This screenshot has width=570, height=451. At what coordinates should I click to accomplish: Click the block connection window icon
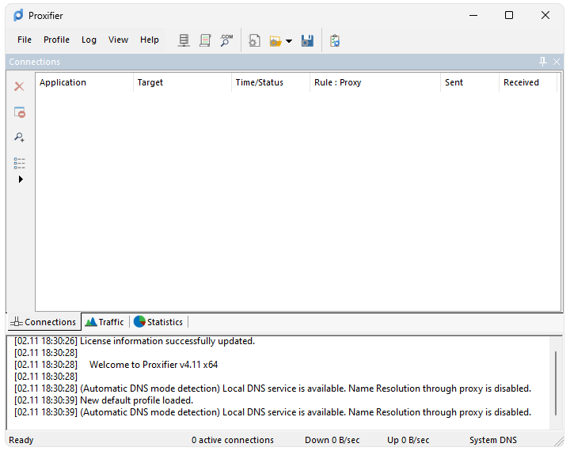click(x=20, y=112)
